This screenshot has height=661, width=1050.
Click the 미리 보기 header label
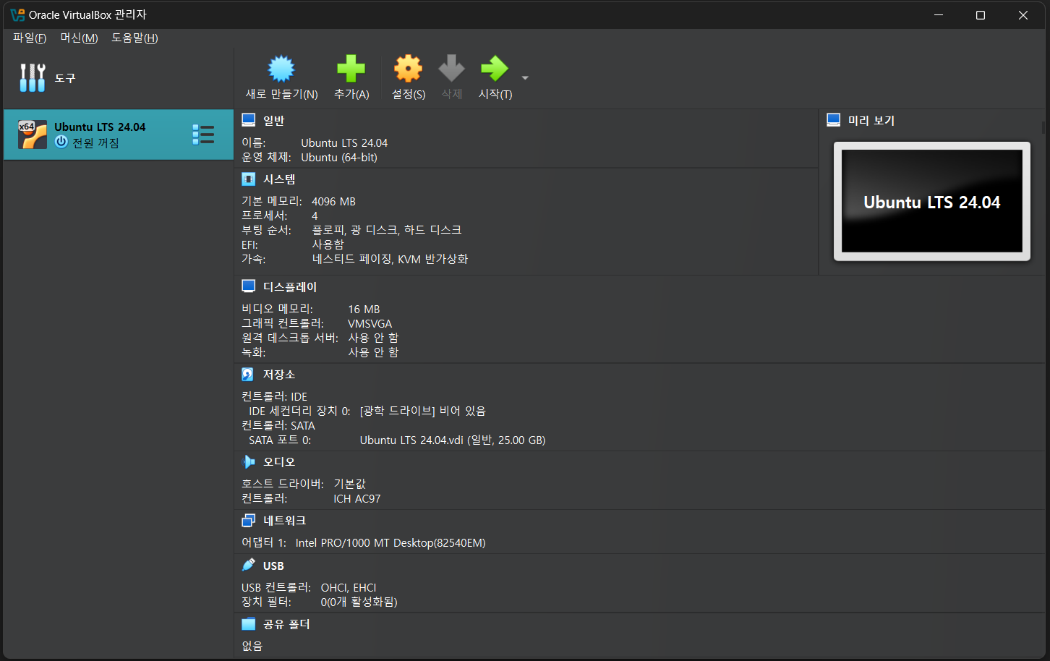click(871, 120)
